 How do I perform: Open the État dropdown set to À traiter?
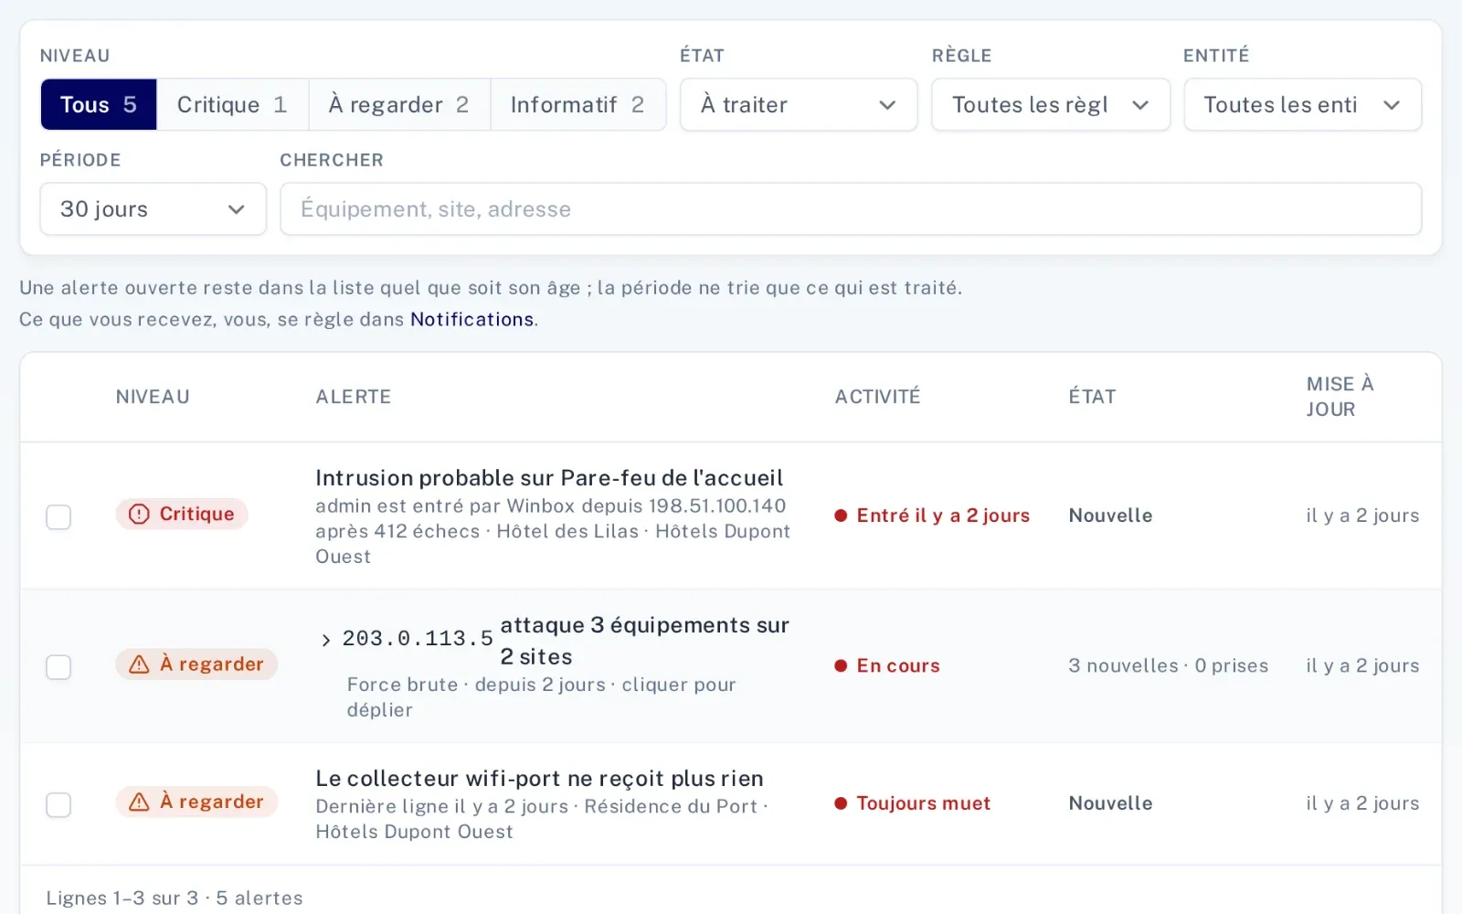[799, 104]
